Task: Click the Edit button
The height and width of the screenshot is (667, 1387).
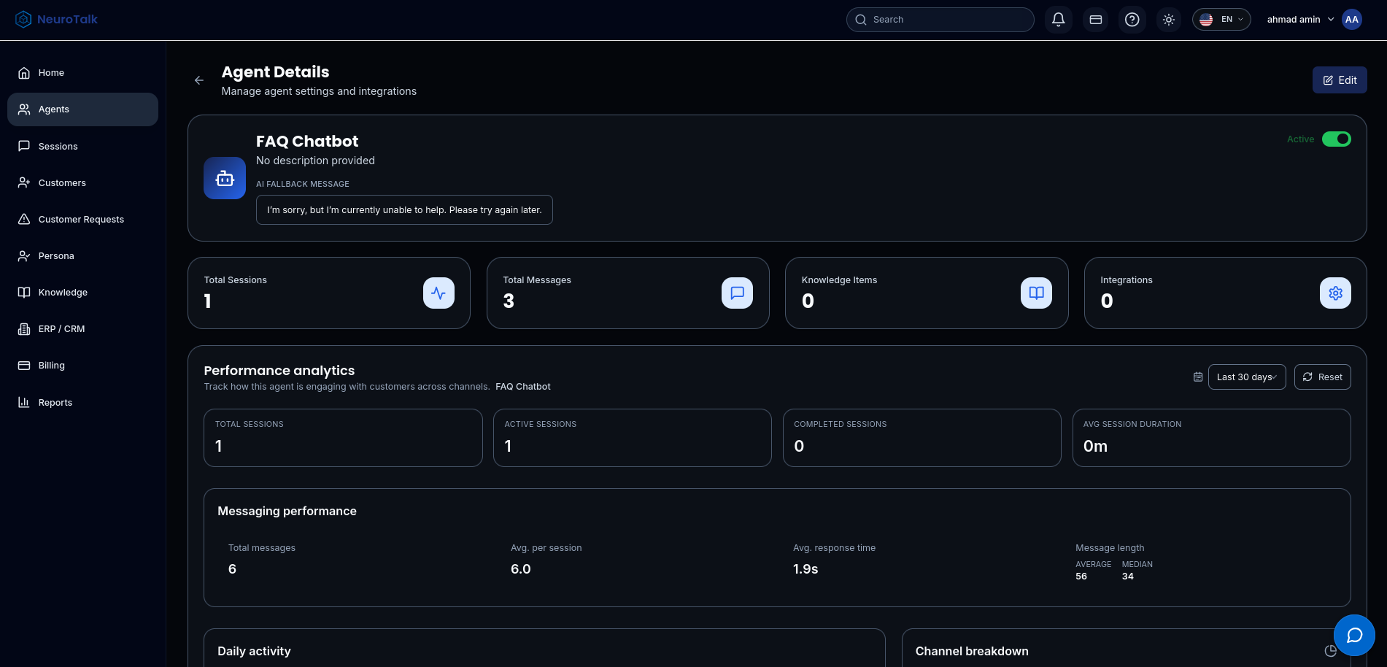Action: coord(1339,80)
